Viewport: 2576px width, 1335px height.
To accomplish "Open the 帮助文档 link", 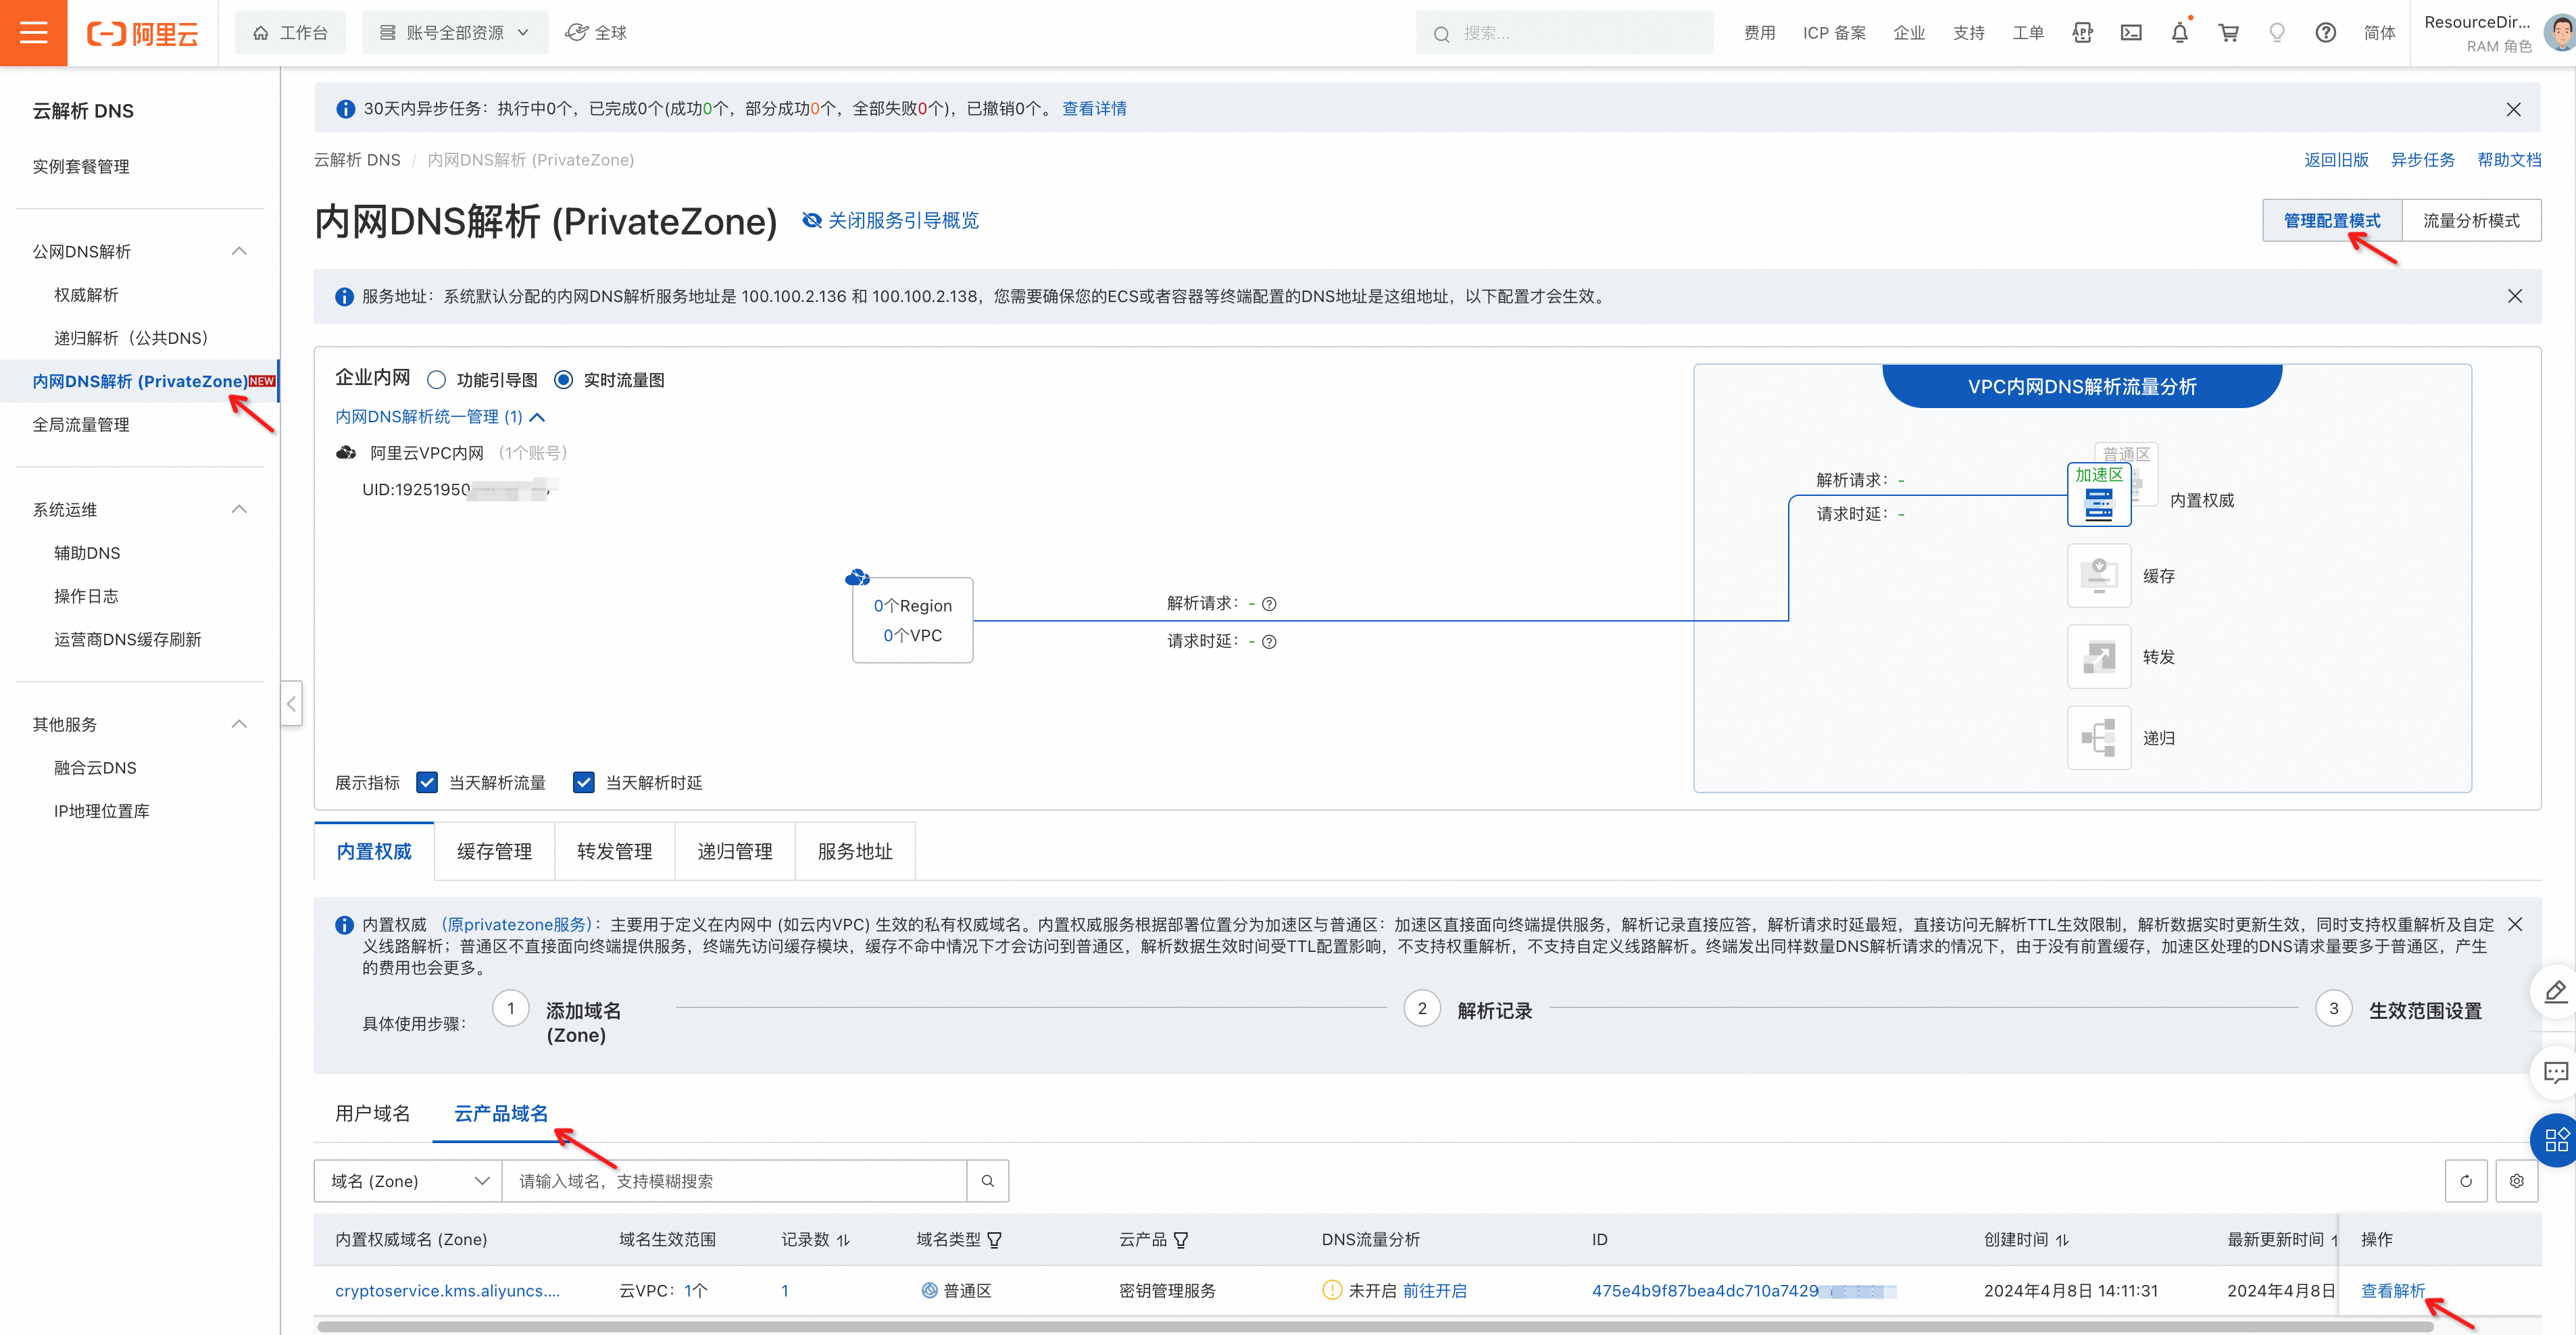I will click(x=2509, y=160).
